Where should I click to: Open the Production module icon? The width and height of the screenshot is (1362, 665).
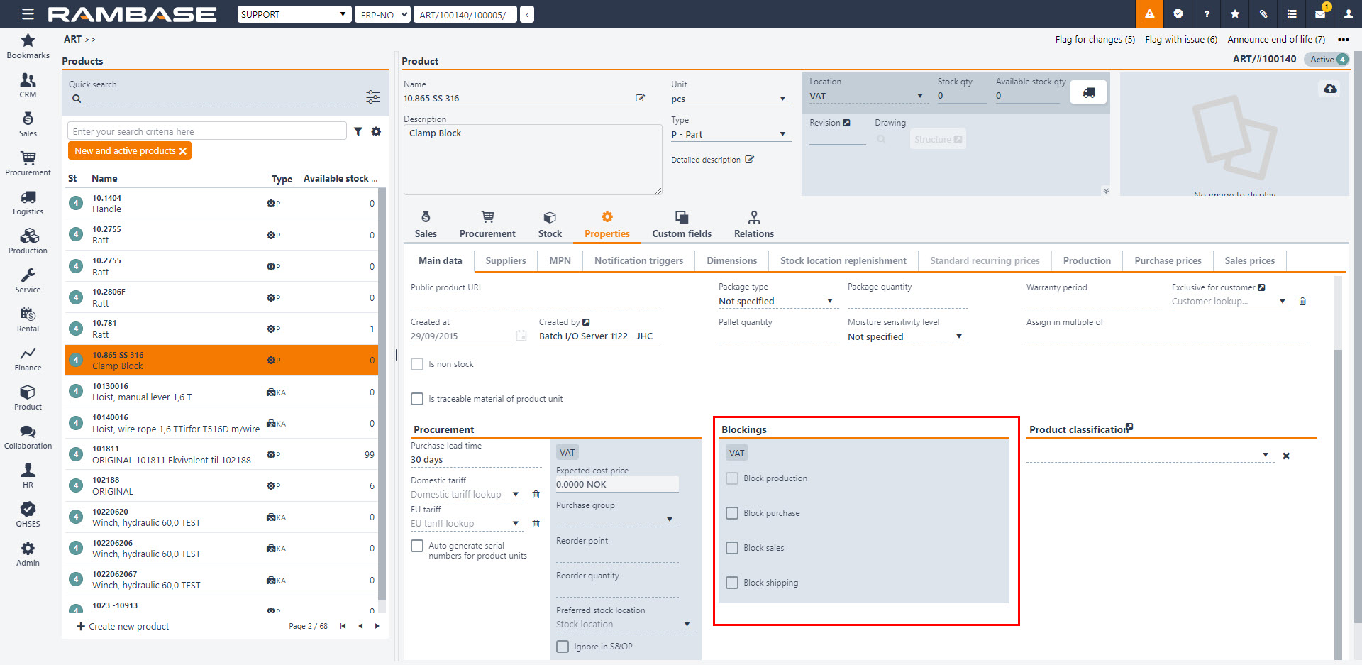tap(28, 241)
